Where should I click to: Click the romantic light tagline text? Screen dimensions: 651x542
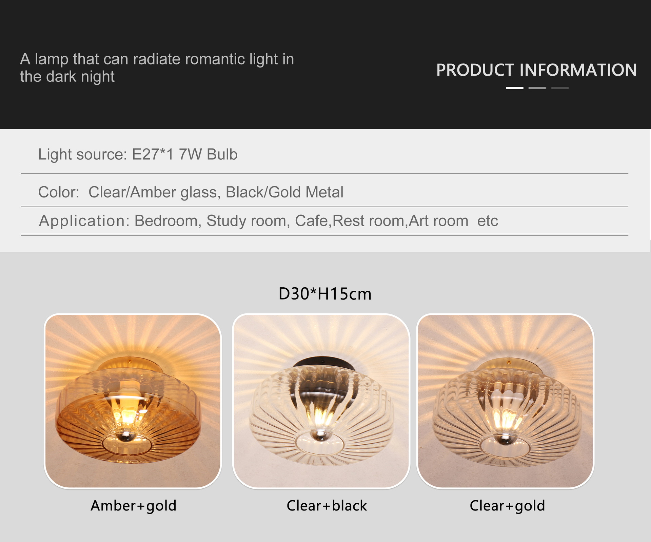point(157,67)
